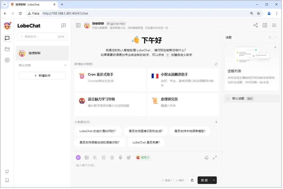The image size is (283, 189).
Task: Ask the question LobeChat 是否免费?
Action: coord(146,143)
